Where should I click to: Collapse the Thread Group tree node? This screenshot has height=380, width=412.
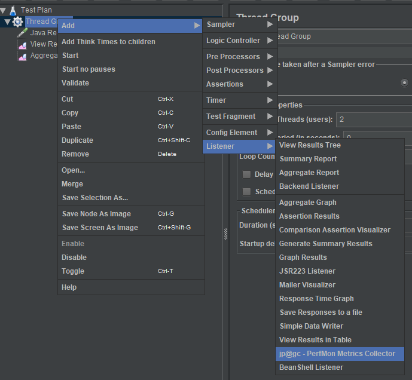tap(7, 22)
